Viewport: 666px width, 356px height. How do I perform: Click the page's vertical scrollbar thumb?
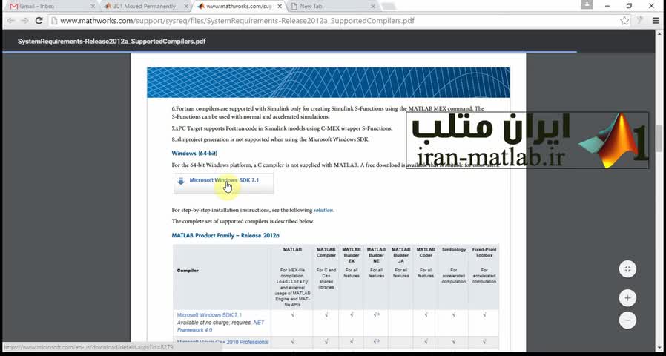[659, 139]
